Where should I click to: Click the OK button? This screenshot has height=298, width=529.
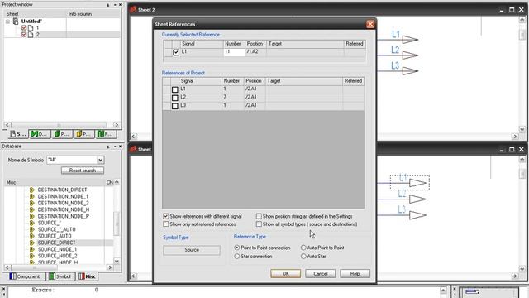[285, 274]
